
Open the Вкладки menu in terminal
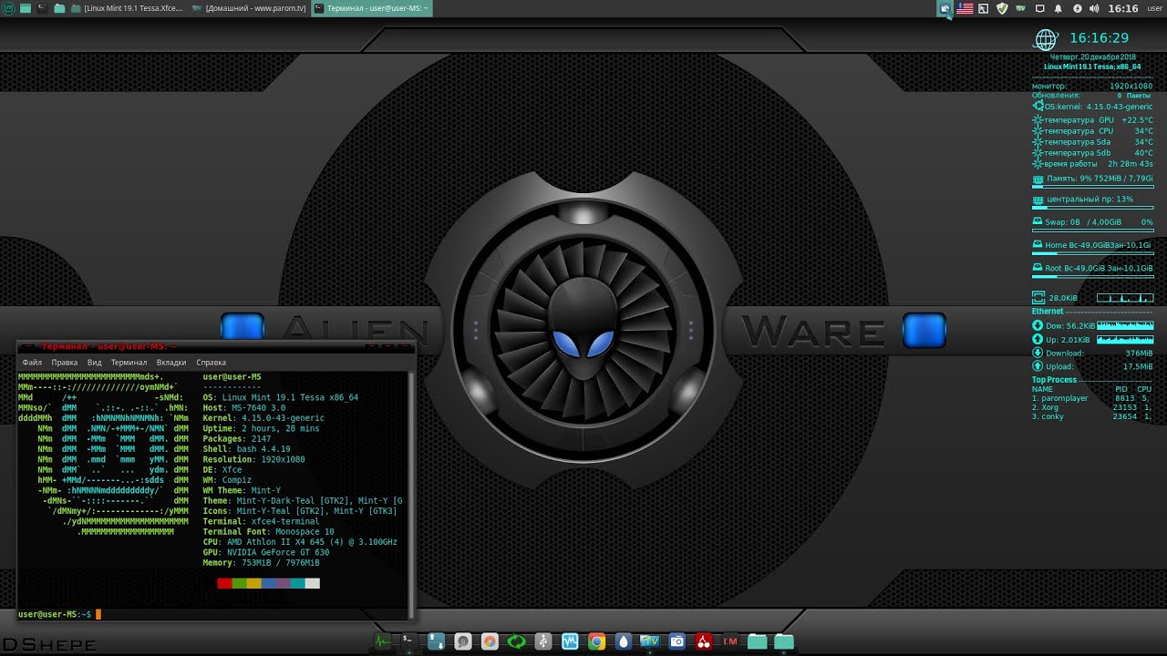pyautogui.click(x=171, y=363)
